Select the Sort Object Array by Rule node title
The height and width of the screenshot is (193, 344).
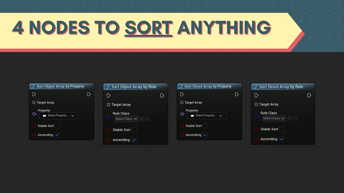(134, 87)
